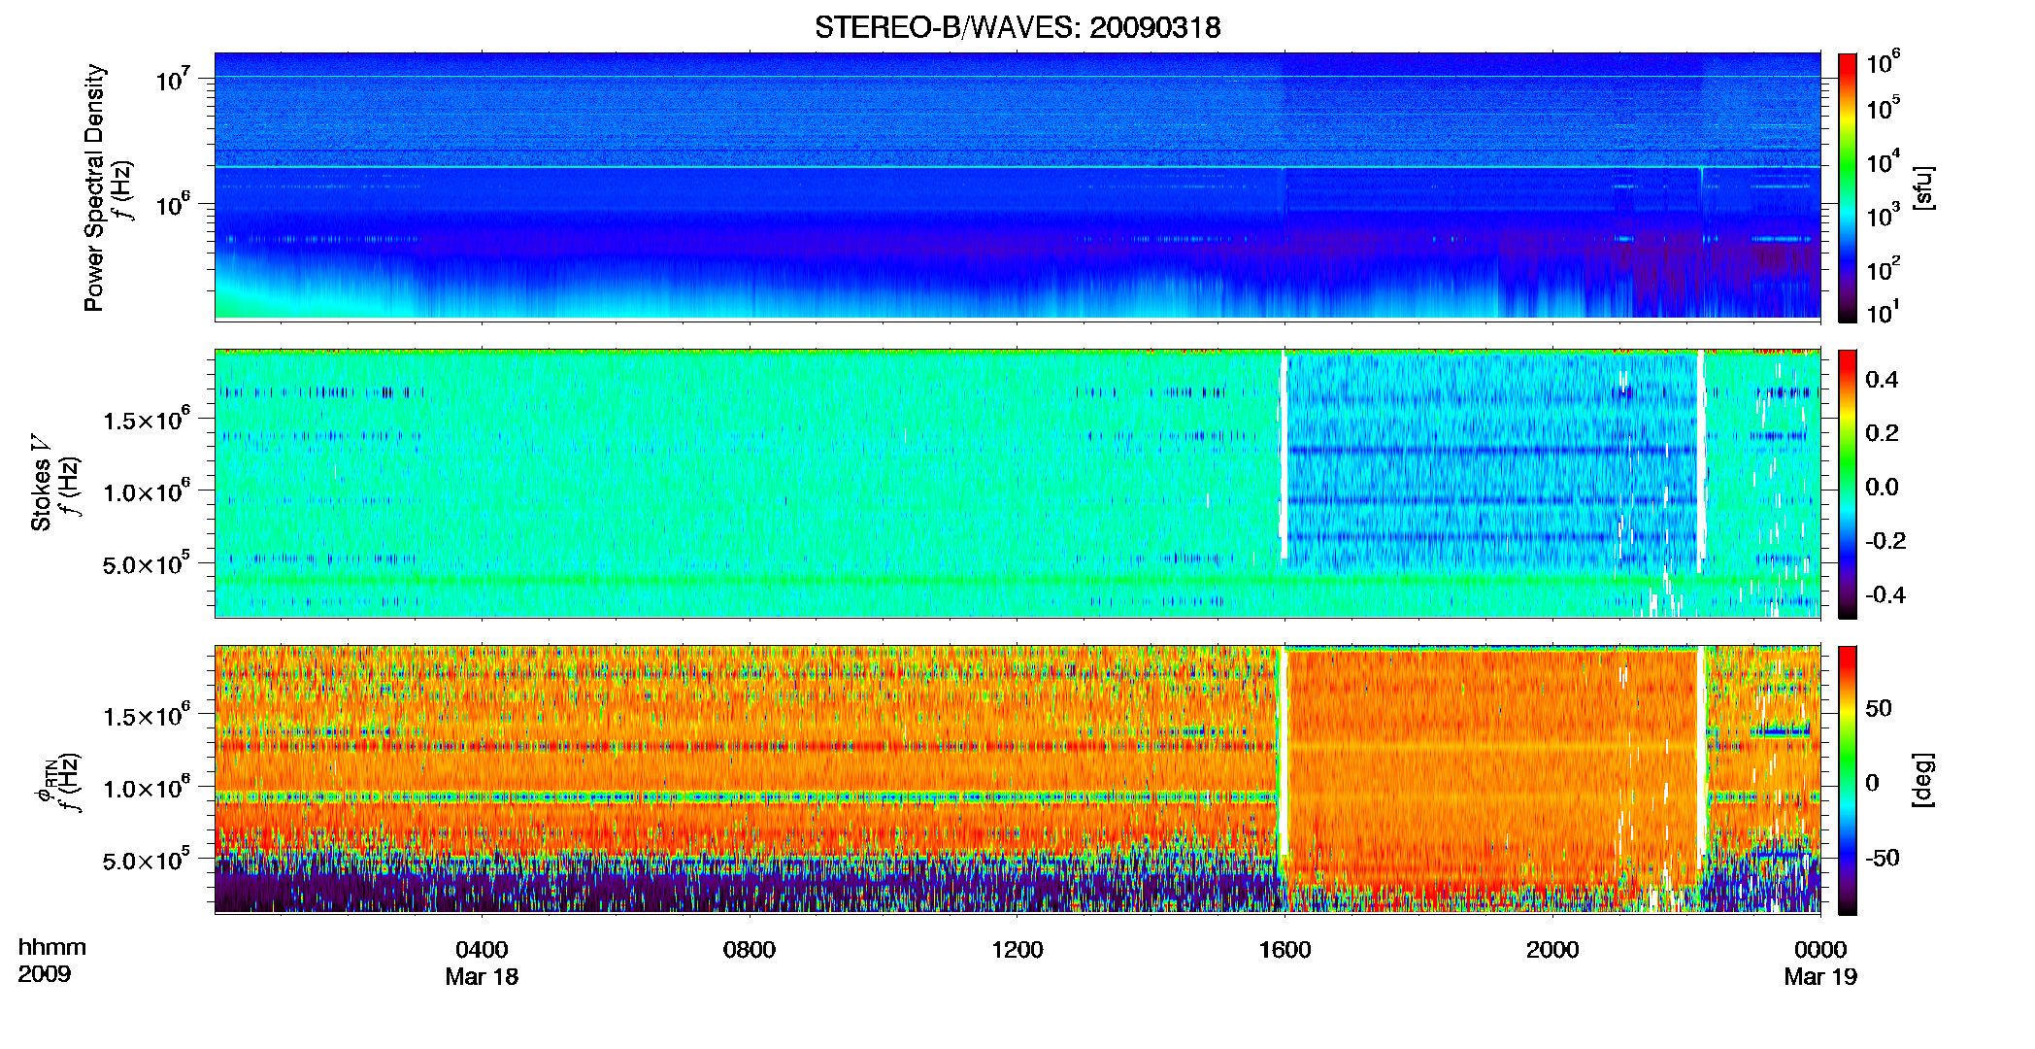Image resolution: width=2035 pixels, height=1049 pixels.
Task: Click the 0 label on the degrees color bar
Action: pyautogui.click(x=1872, y=783)
